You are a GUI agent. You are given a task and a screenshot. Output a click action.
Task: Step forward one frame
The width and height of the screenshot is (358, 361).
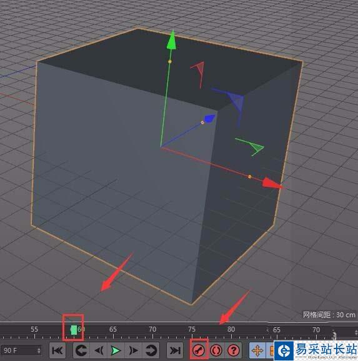[133, 350]
